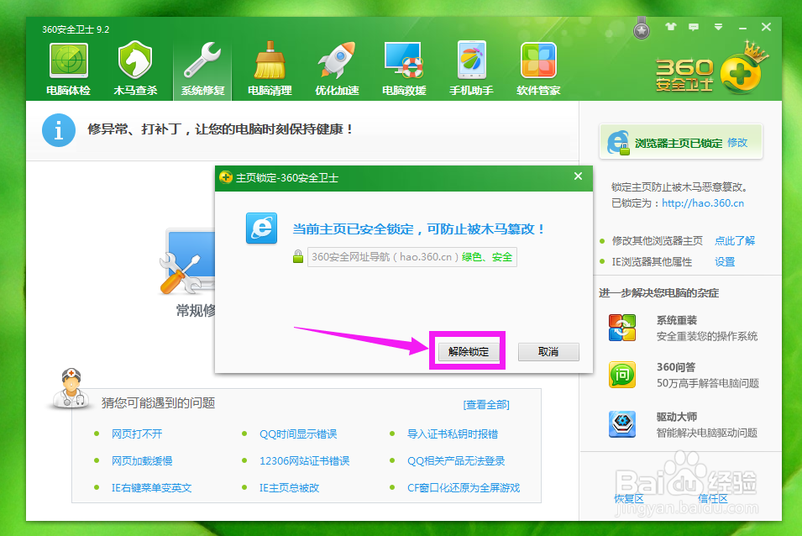
Task: Open the http://hao.360.cn link
Action: (703, 203)
